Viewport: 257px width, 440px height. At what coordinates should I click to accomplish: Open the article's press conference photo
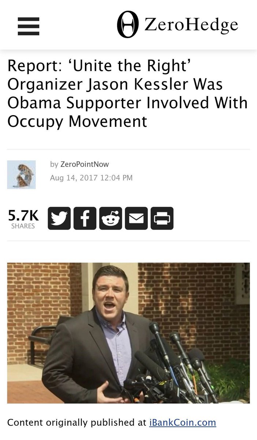pyautogui.click(x=128, y=333)
